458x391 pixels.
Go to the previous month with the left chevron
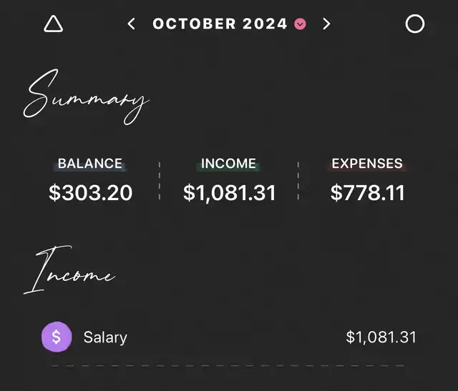(x=131, y=24)
